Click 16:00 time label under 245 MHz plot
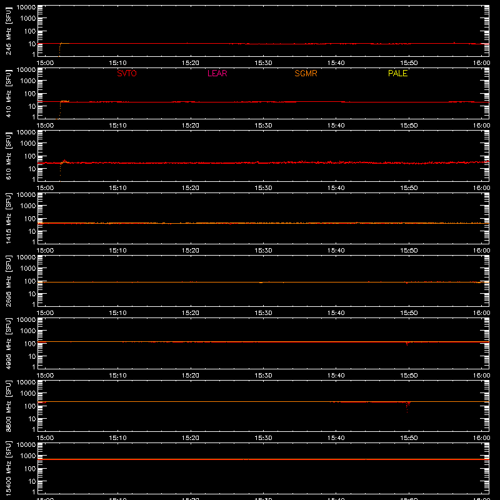Viewport: 500px width, 500px height. [481, 63]
